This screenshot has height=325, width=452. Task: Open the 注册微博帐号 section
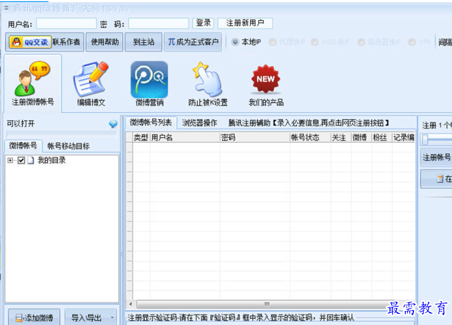[32, 83]
